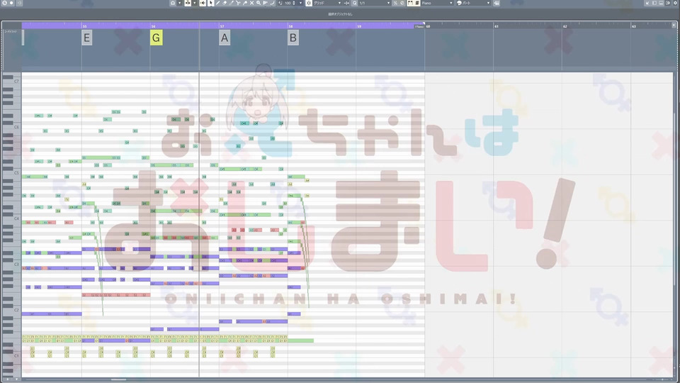Toggle left zone visibility icon
Viewport: 680px width, 383px height.
tap(654, 3)
